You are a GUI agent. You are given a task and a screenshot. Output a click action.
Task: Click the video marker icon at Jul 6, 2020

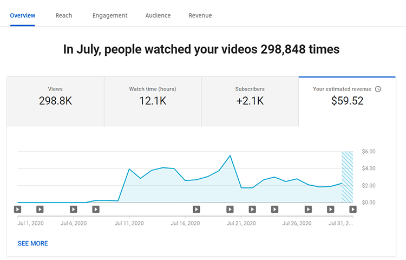click(74, 209)
